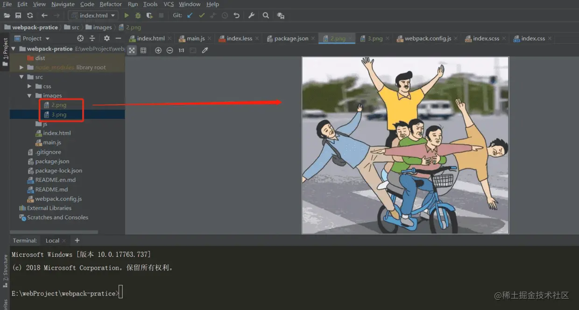Show Git history clock icon
579x310 pixels.
pos(225,15)
